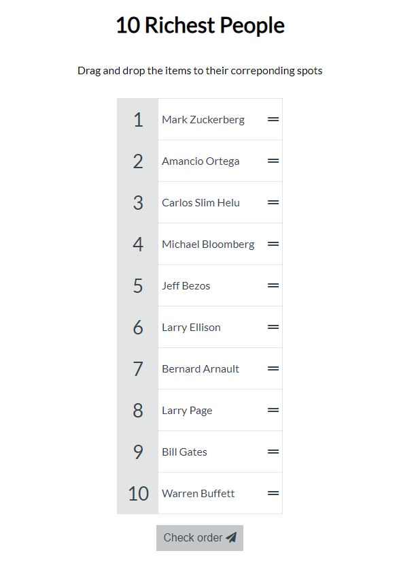
Task: Select the Jeff Bezos name text
Action: point(186,286)
